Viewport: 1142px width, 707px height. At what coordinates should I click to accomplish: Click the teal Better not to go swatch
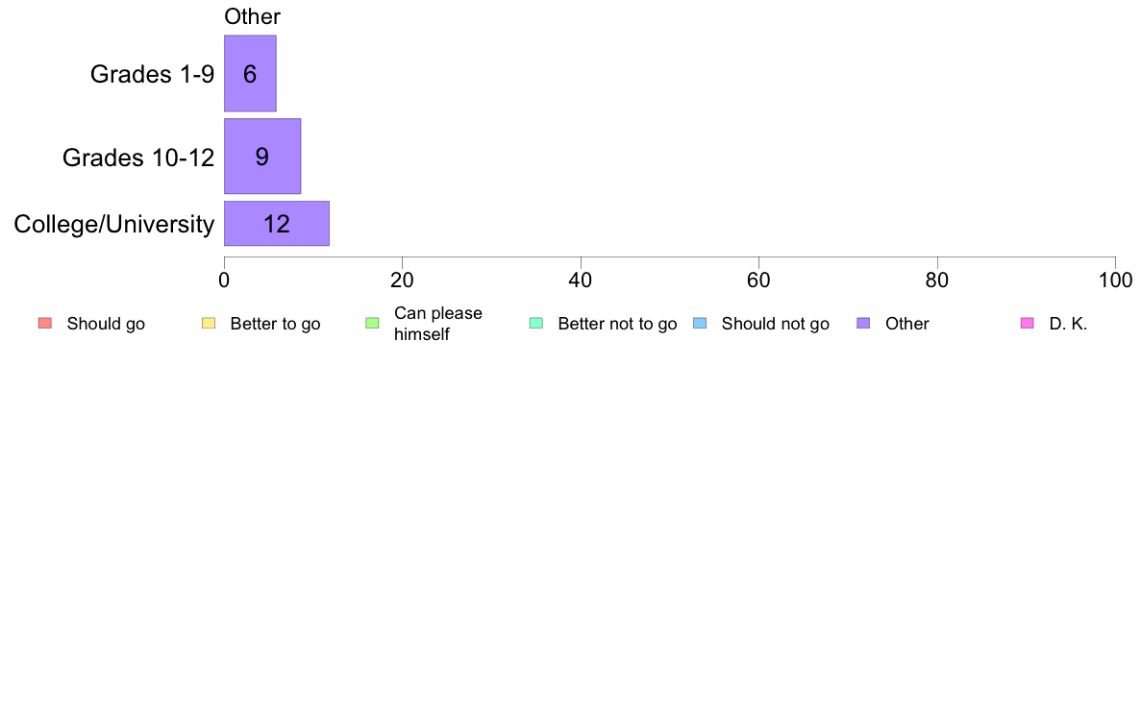(536, 324)
